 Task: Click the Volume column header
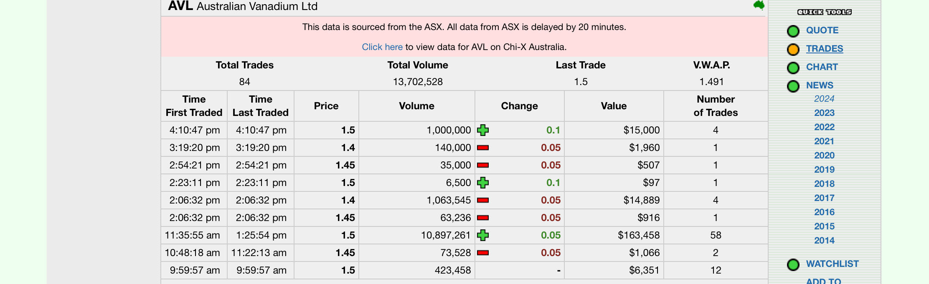[416, 106]
